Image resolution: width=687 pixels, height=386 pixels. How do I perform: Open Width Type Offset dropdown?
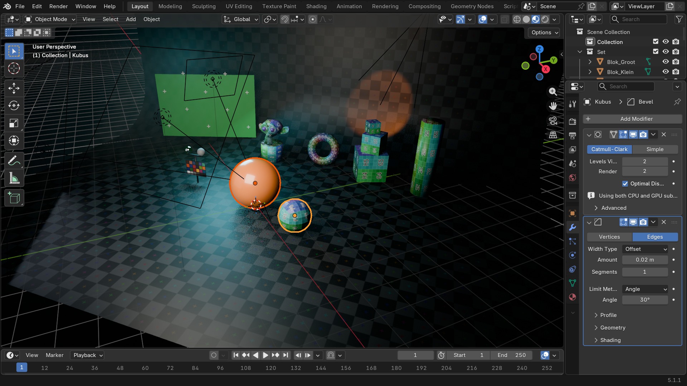[x=645, y=249]
